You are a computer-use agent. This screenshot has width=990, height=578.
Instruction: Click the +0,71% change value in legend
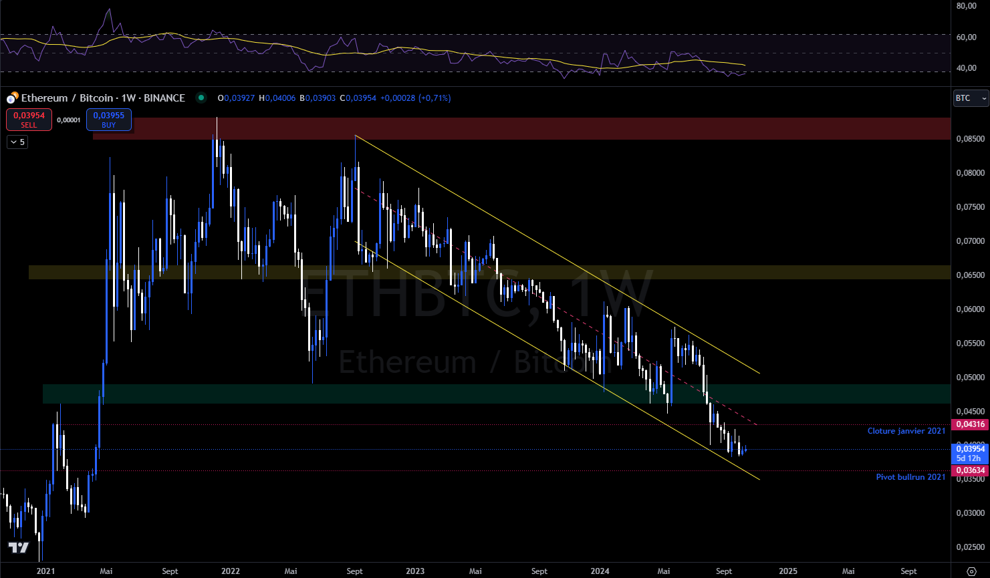click(x=435, y=98)
